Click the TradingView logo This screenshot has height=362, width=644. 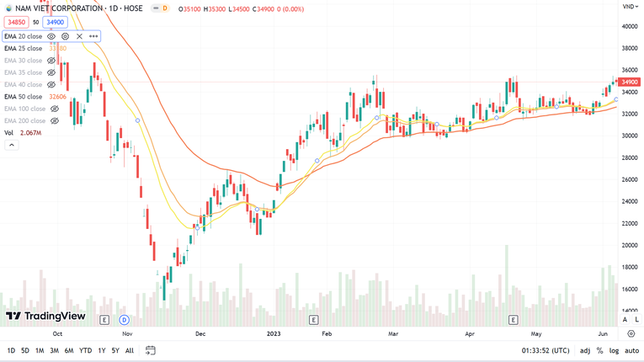click(45, 317)
